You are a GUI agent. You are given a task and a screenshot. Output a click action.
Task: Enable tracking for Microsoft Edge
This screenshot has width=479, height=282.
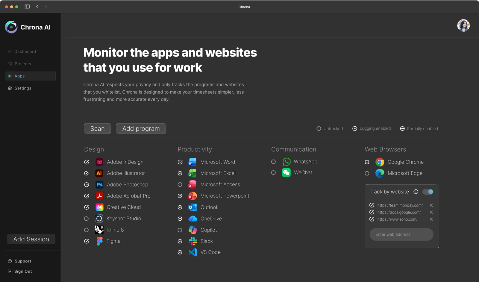[367, 173]
